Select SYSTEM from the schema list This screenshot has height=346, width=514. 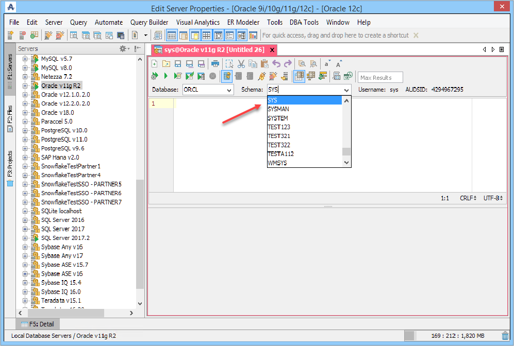tap(278, 118)
